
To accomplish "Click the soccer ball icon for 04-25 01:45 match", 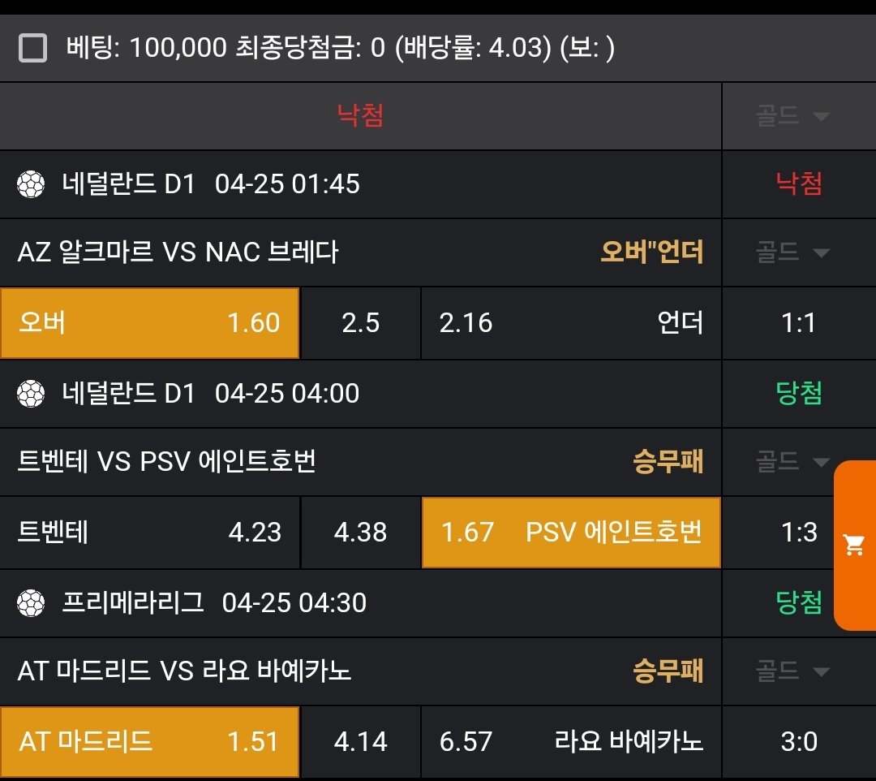I will click(x=31, y=184).
